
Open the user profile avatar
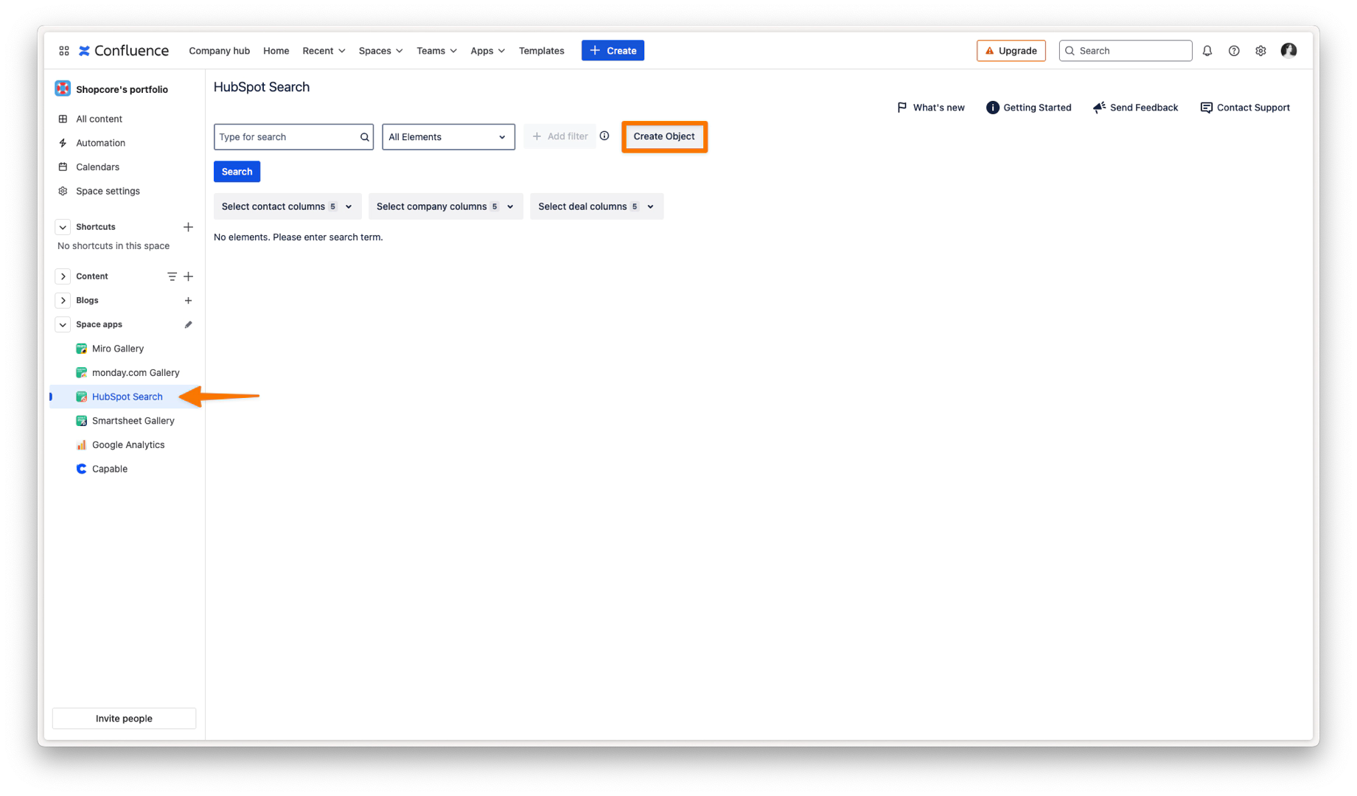click(x=1288, y=50)
